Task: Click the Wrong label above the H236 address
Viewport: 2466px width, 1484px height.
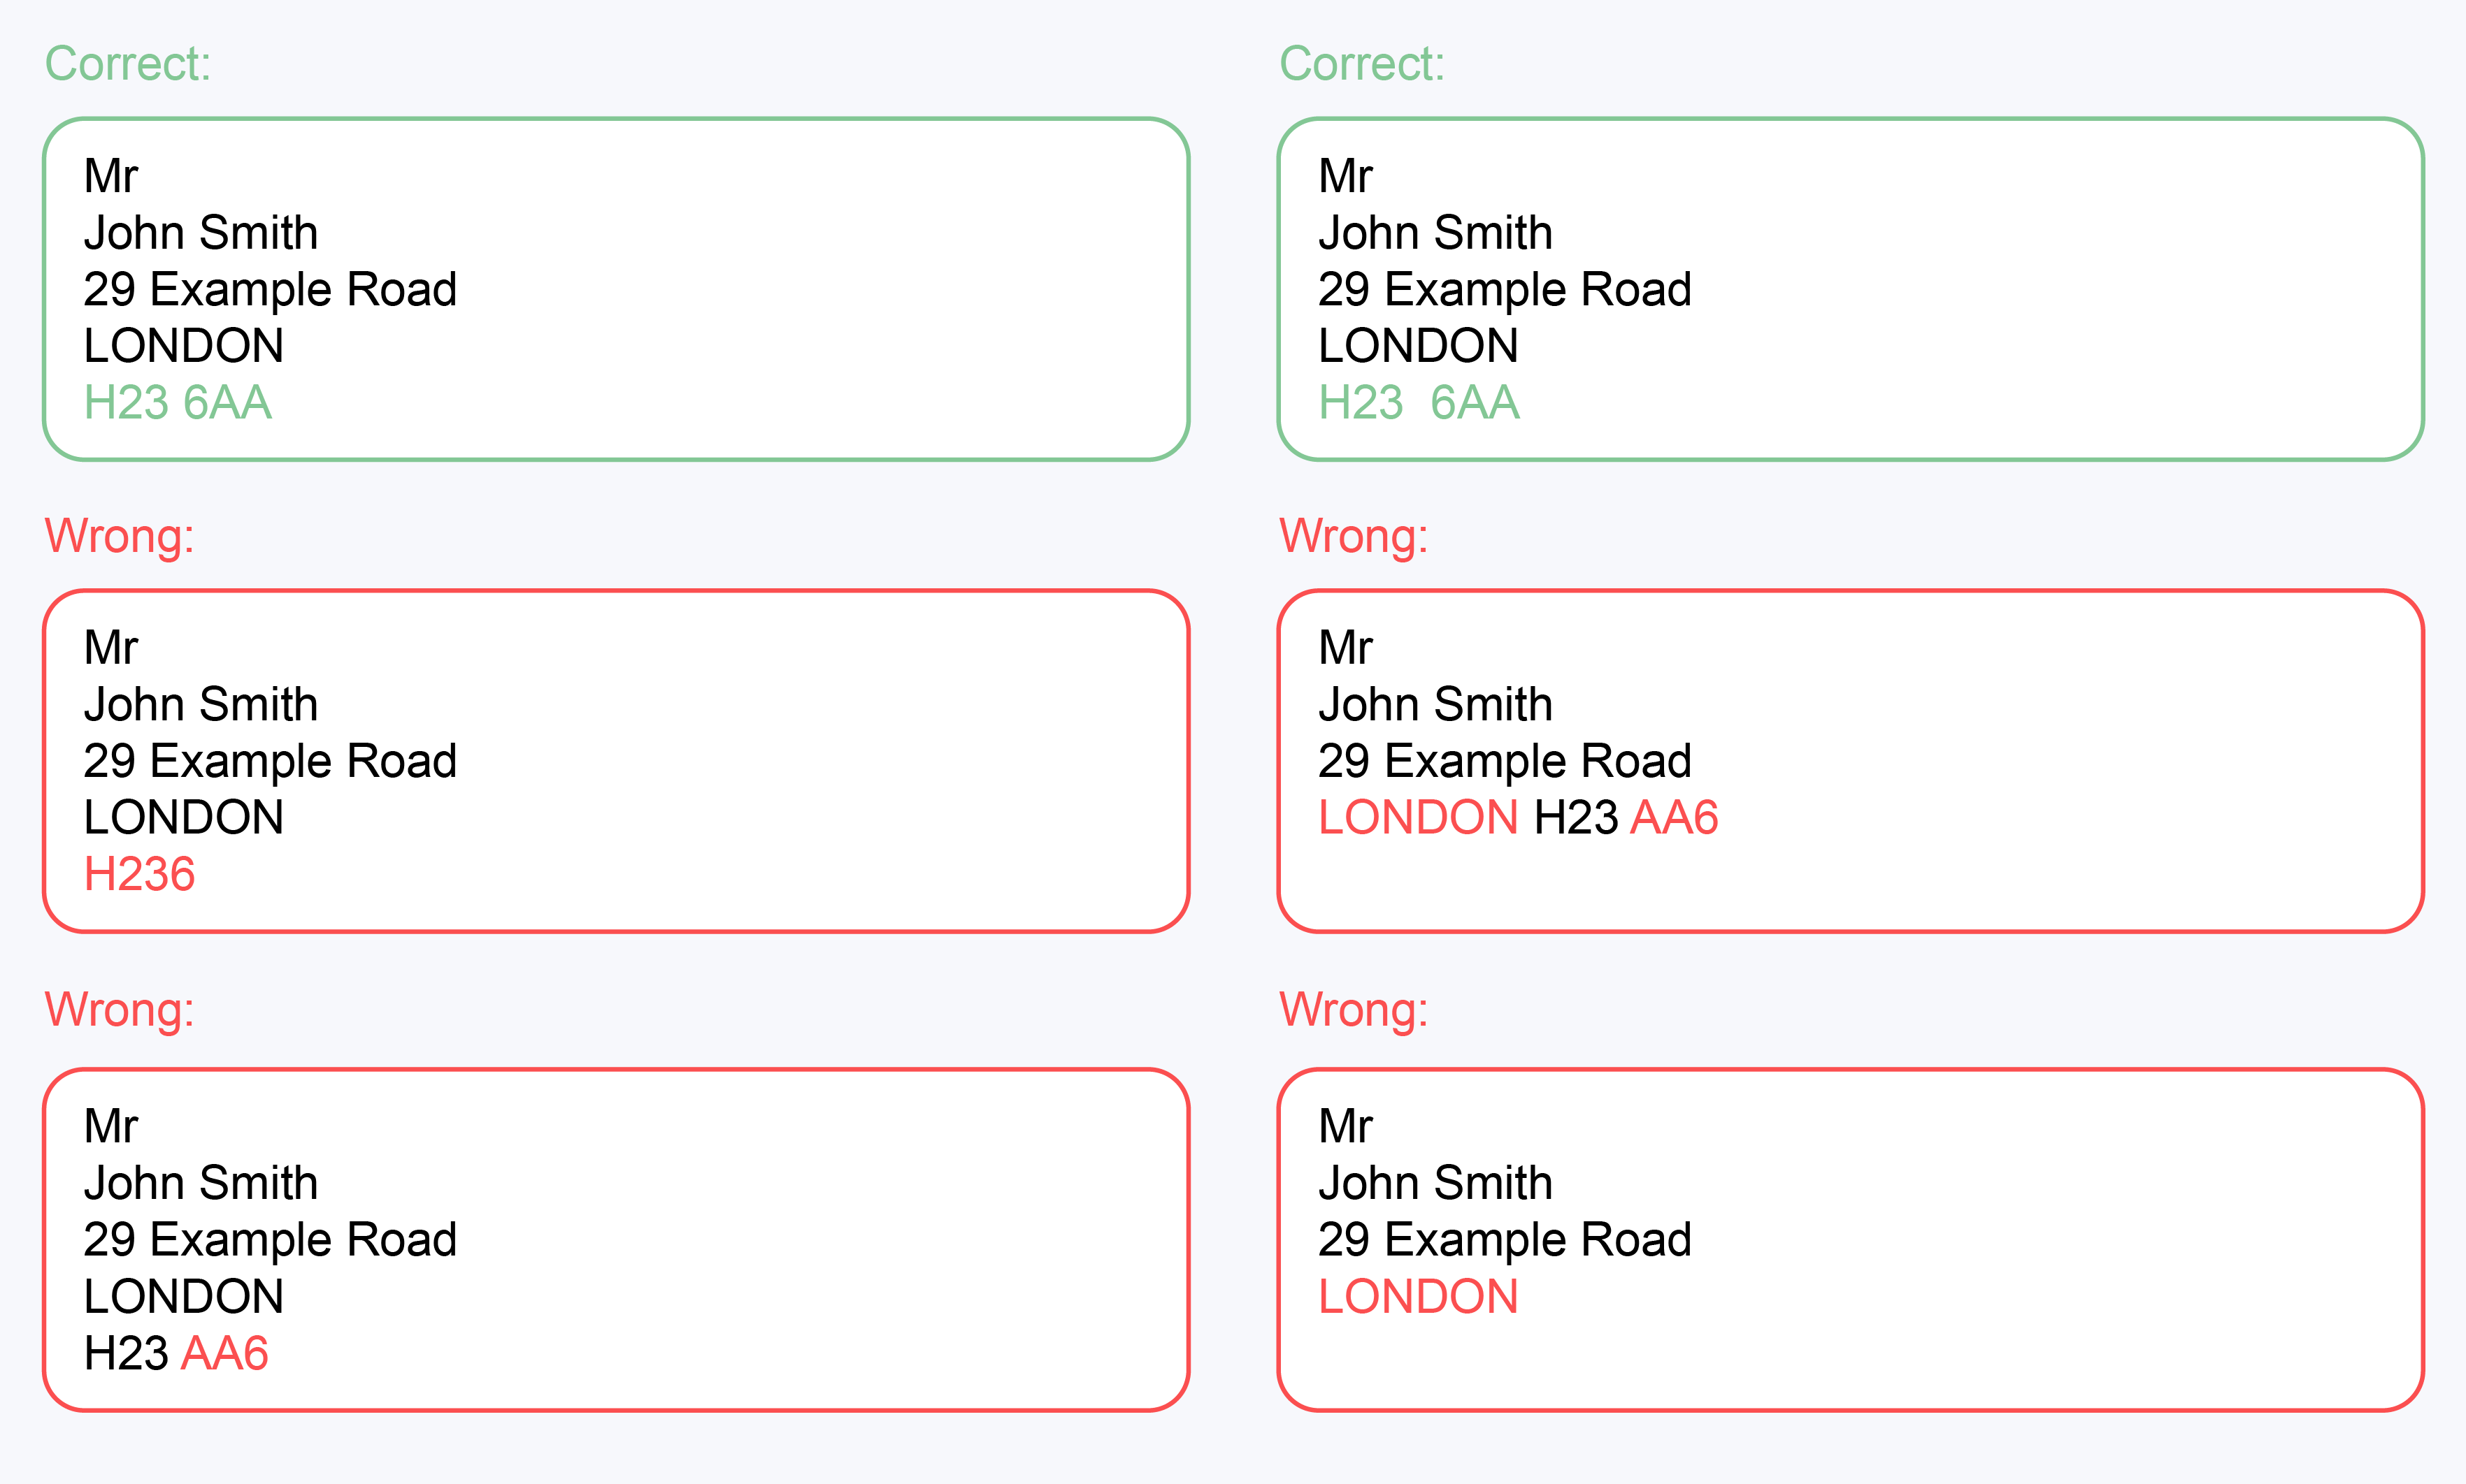Action: (119, 537)
